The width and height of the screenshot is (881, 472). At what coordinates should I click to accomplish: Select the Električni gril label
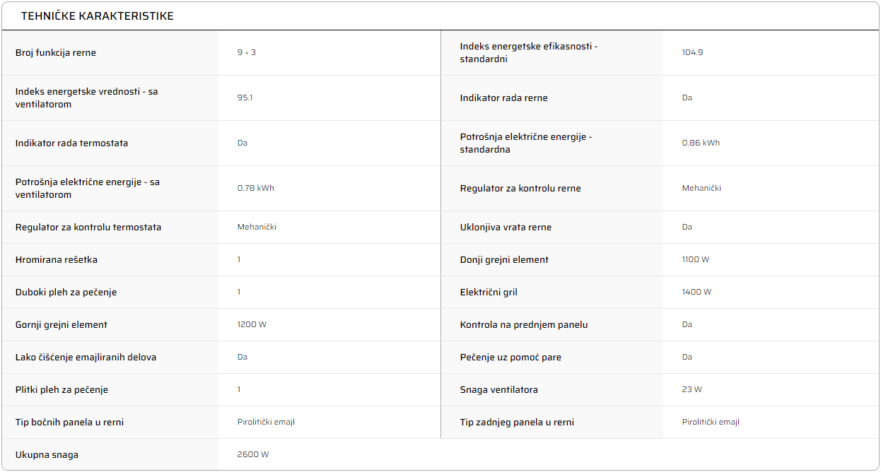pyautogui.click(x=489, y=293)
